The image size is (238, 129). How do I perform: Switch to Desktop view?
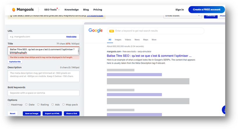[211, 16]
